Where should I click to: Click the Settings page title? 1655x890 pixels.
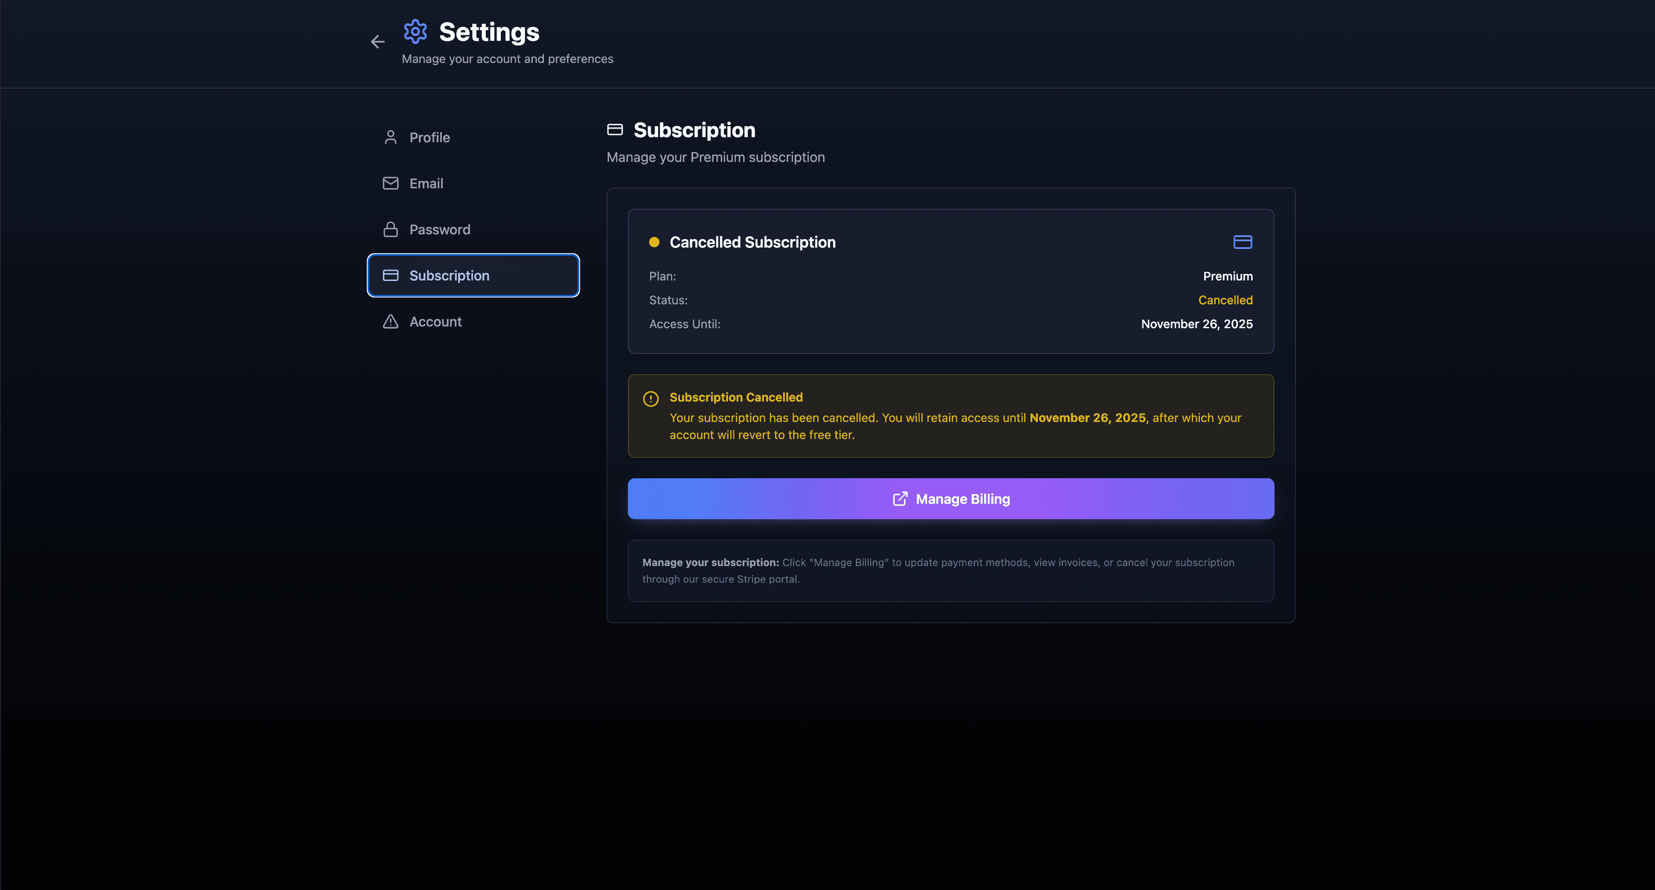[489, 32]
